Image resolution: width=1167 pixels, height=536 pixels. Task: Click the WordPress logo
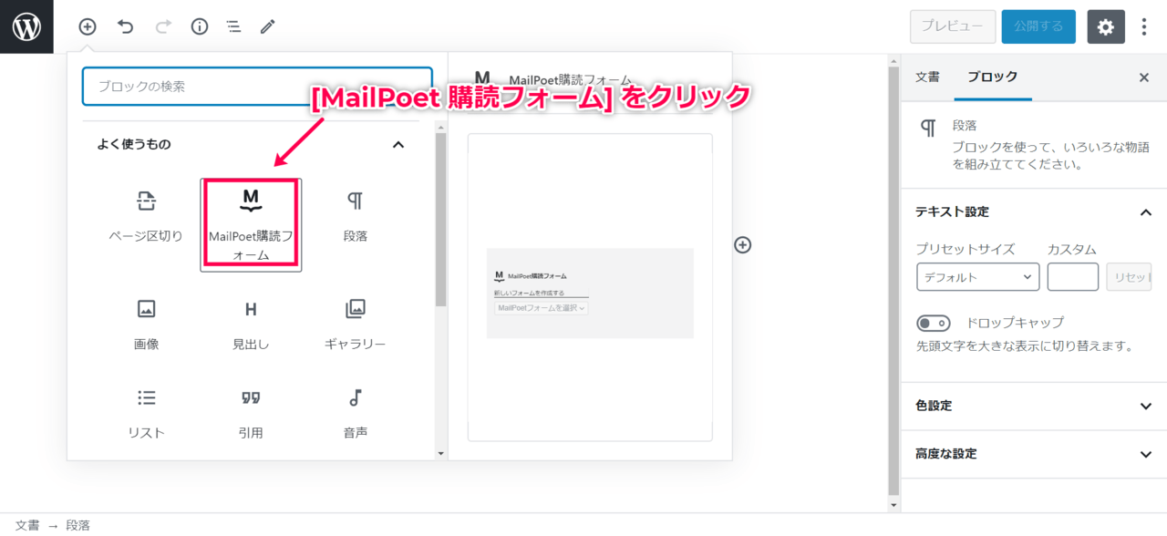[x=26, y=26]
